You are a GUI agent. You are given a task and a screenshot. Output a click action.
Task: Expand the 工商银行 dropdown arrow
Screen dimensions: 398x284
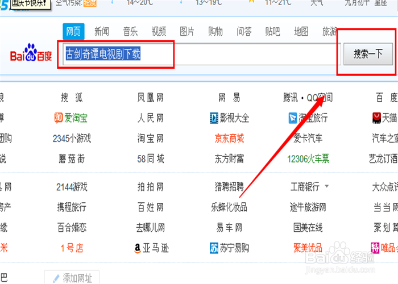tap(327, 186)
